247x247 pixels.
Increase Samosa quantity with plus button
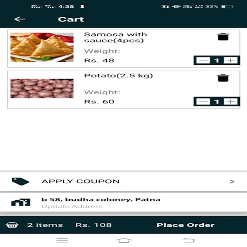coord(231,60)
